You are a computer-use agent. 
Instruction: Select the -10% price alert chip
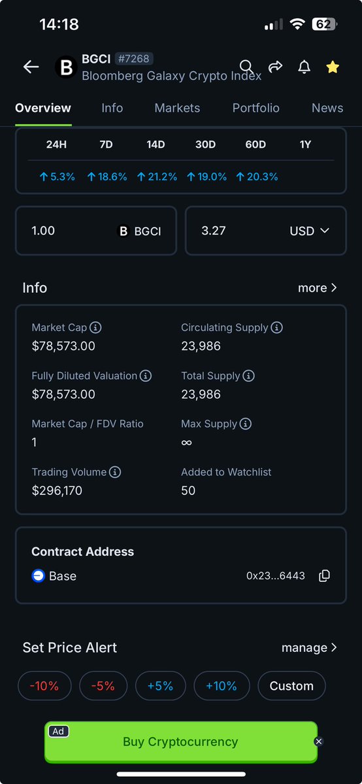pyautogui.click(x=44, y=686)
